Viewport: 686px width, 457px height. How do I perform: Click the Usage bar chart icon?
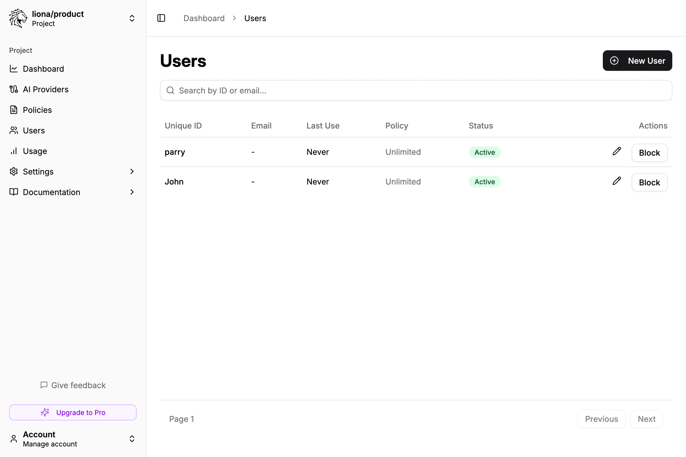14,151
